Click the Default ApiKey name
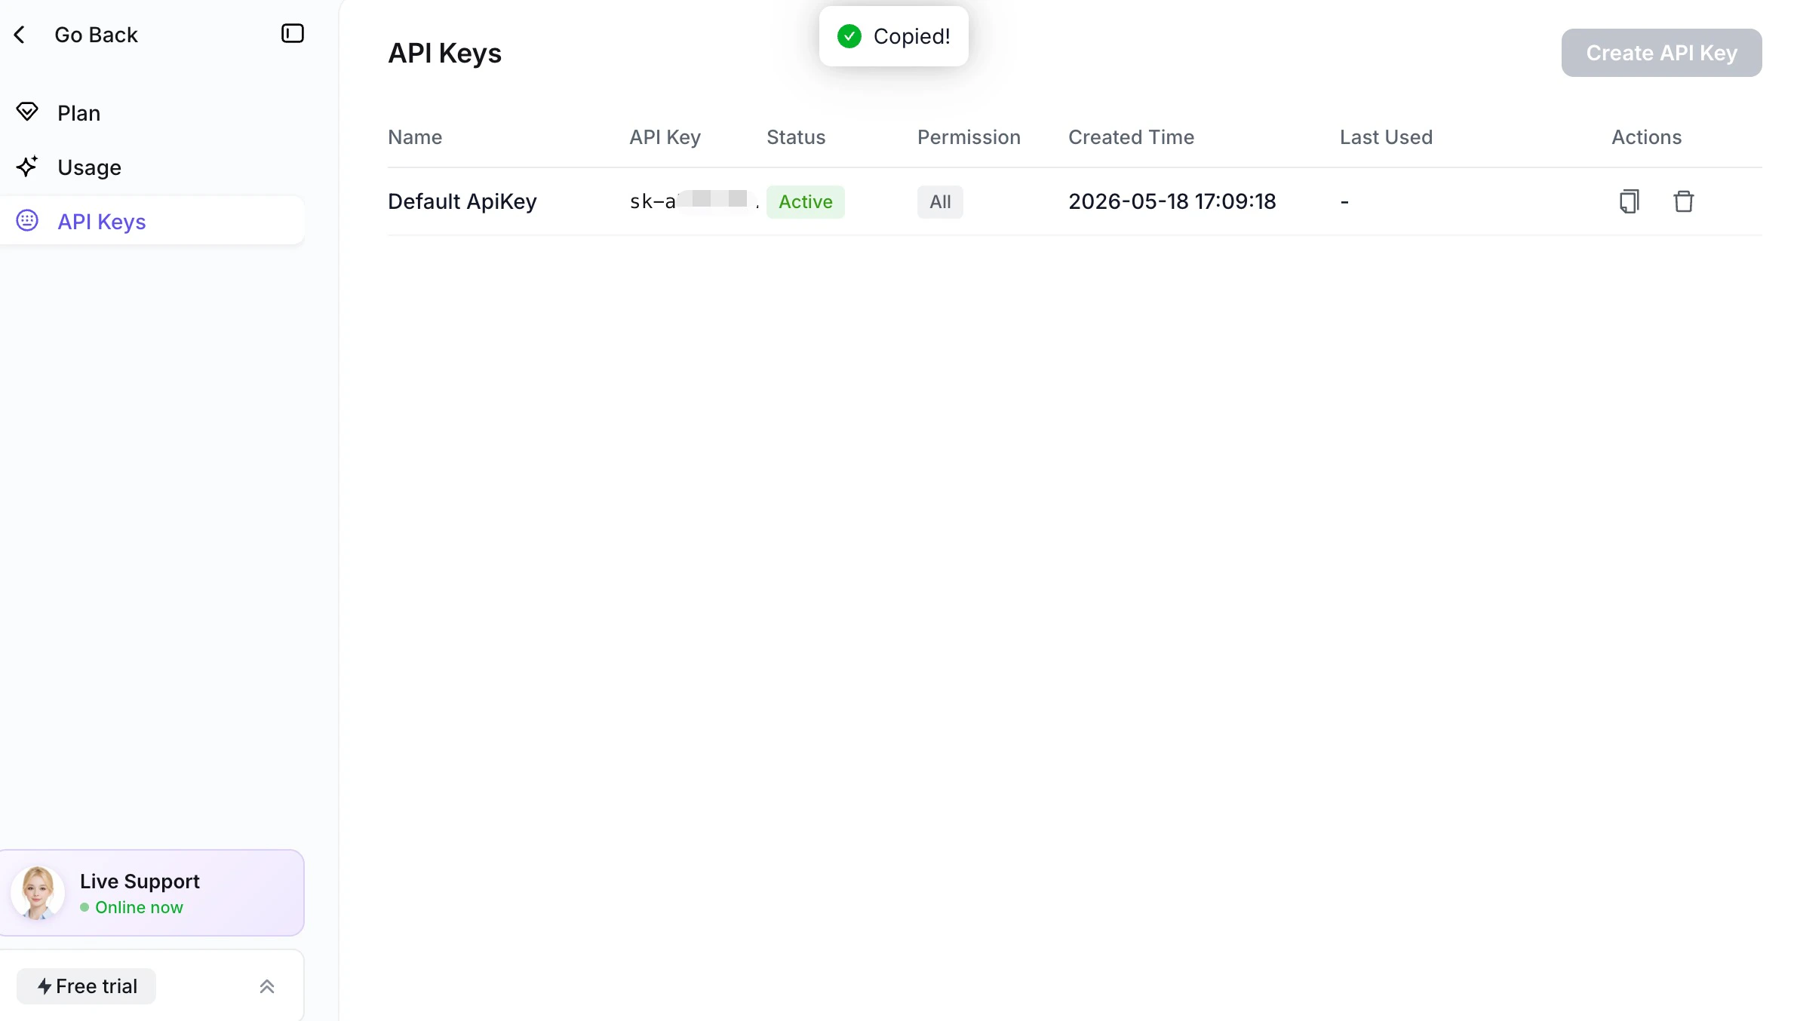This screenshot has width=1794, height=1021. point(462,201)
